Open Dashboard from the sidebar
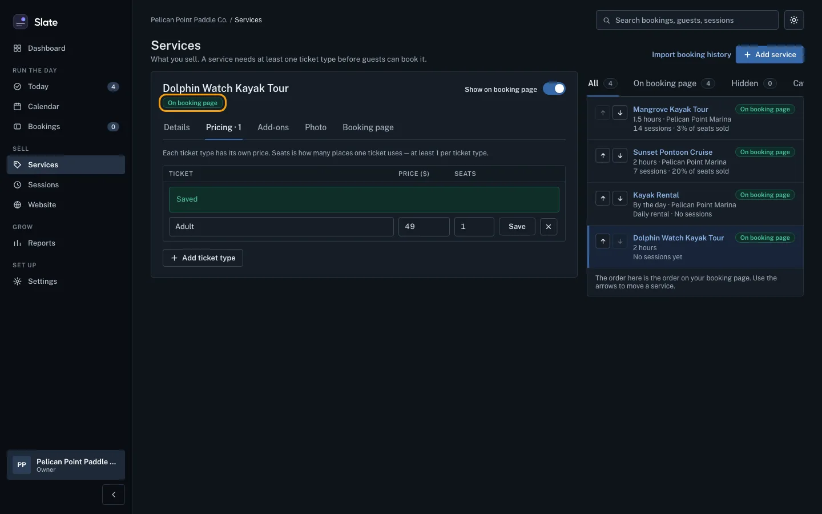This screenshot has width=822, height=514. click(x=66, y=49)
